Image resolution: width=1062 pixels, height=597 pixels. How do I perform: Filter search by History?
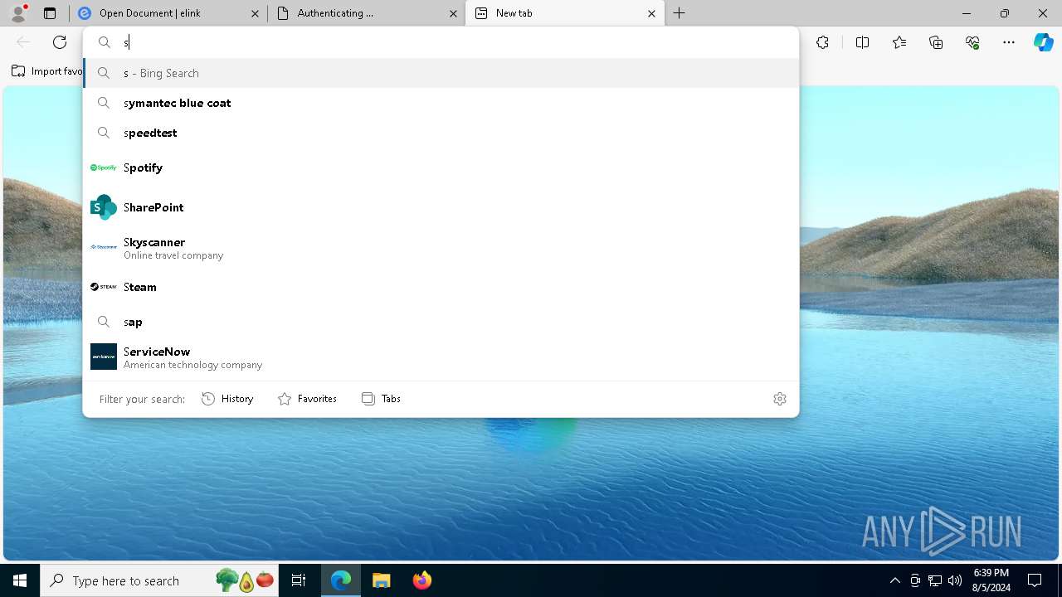[x=227, y=399]
